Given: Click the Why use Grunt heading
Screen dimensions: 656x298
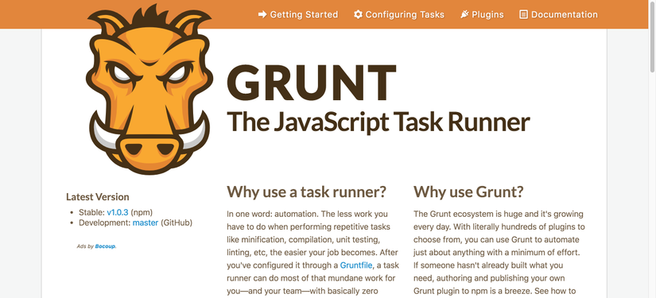Looking at the screenshot, I should [468, 192].
